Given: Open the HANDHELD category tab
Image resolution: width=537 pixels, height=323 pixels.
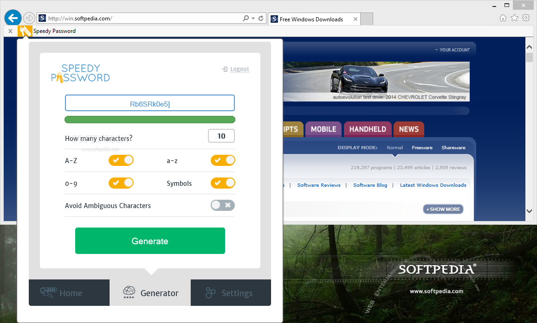Looking at the screenshot, I should click(368, 129).
